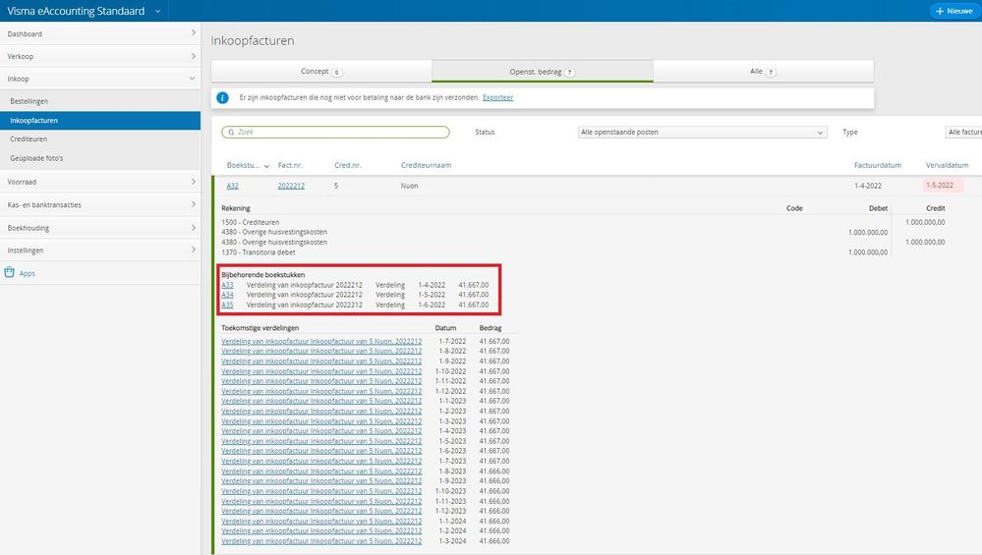Image resolution: width=982 pixels, height=555 pixels.
Task: Click the creditor name Nuon
Action: (410, 186)
